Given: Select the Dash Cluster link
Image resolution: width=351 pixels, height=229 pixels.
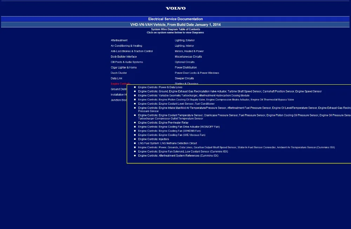Looking at the screenshot, I should 119,73.
